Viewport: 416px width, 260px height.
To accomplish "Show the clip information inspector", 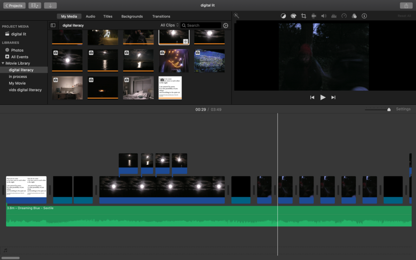I will click(x=364, y=16).
